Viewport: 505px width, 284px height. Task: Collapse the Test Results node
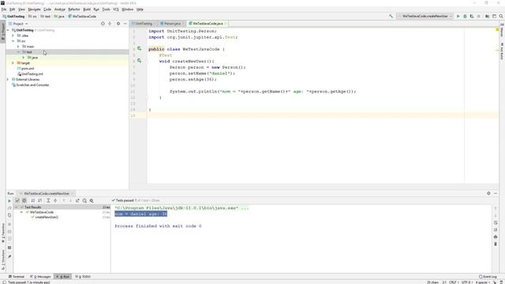click(x=17, y=207)
